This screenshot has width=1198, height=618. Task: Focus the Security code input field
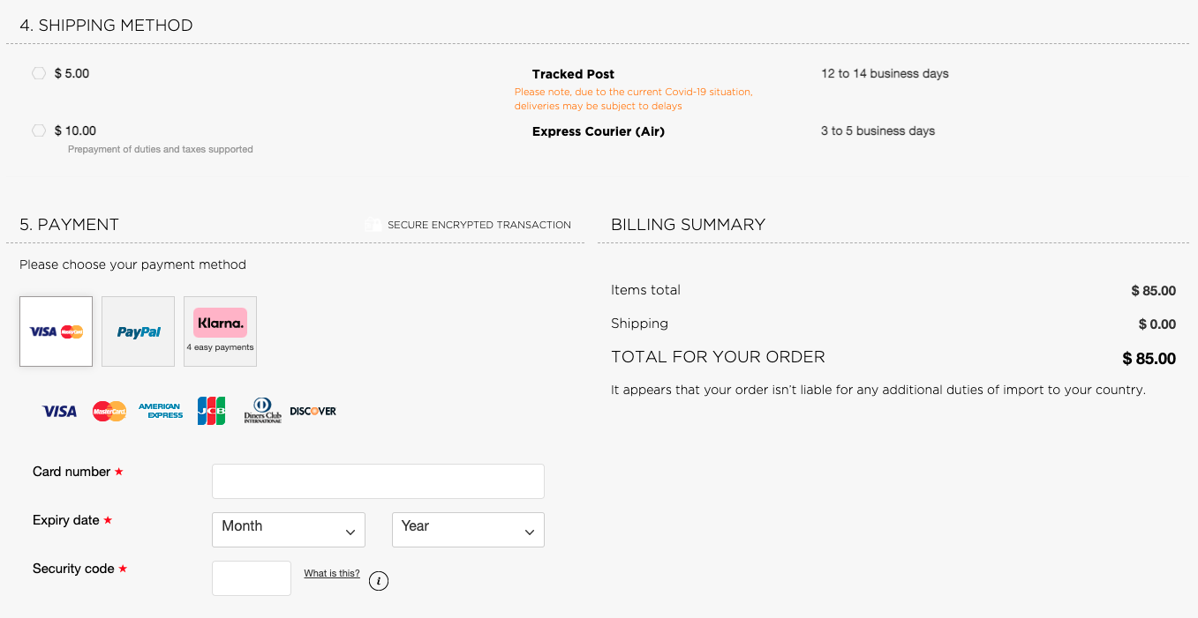point(252,578)
